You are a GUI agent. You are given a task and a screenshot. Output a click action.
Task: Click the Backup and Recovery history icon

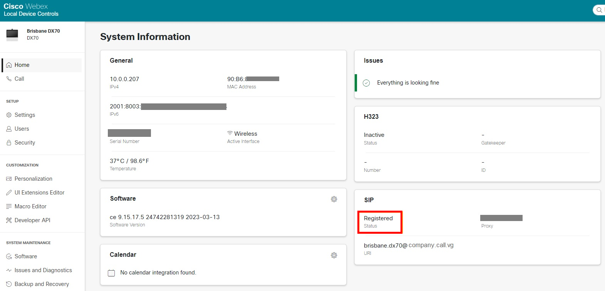coord(9,284)
